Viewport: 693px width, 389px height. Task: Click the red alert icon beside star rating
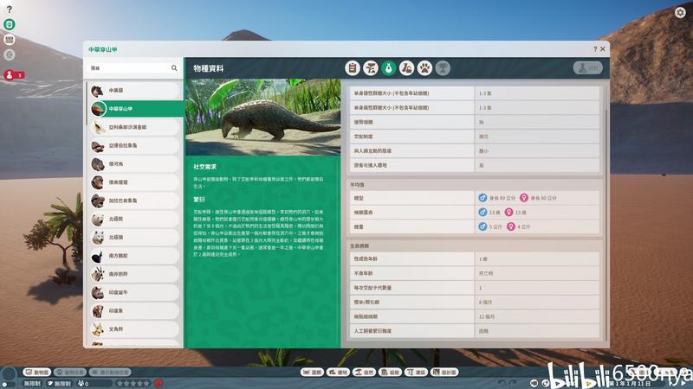coord(159,383)
